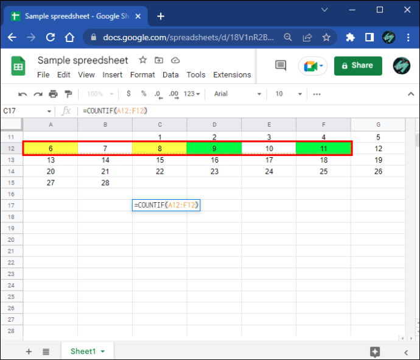Click the select-all corner box
Image resolution: width=420 pixels, height=360 pixels.
pyautogui.click(x=11, y=124)
